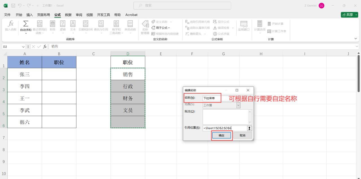Switch to the 视图 tab
361x179 pixels.
coord(90,15)
